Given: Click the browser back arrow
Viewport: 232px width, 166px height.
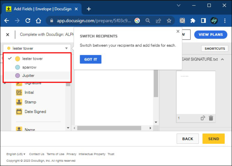Looking at the screenshot, I should [7, 20].
